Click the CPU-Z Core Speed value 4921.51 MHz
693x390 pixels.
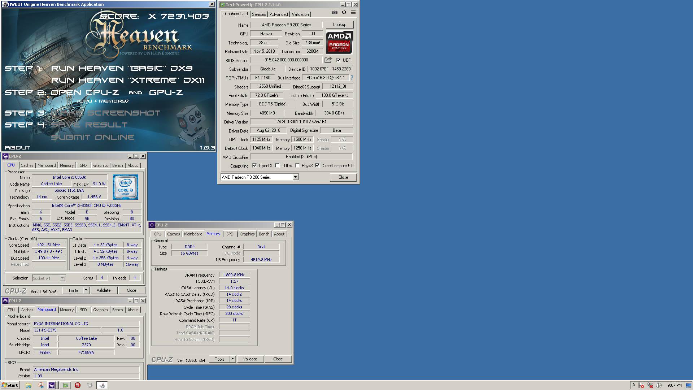pos(49,245)
